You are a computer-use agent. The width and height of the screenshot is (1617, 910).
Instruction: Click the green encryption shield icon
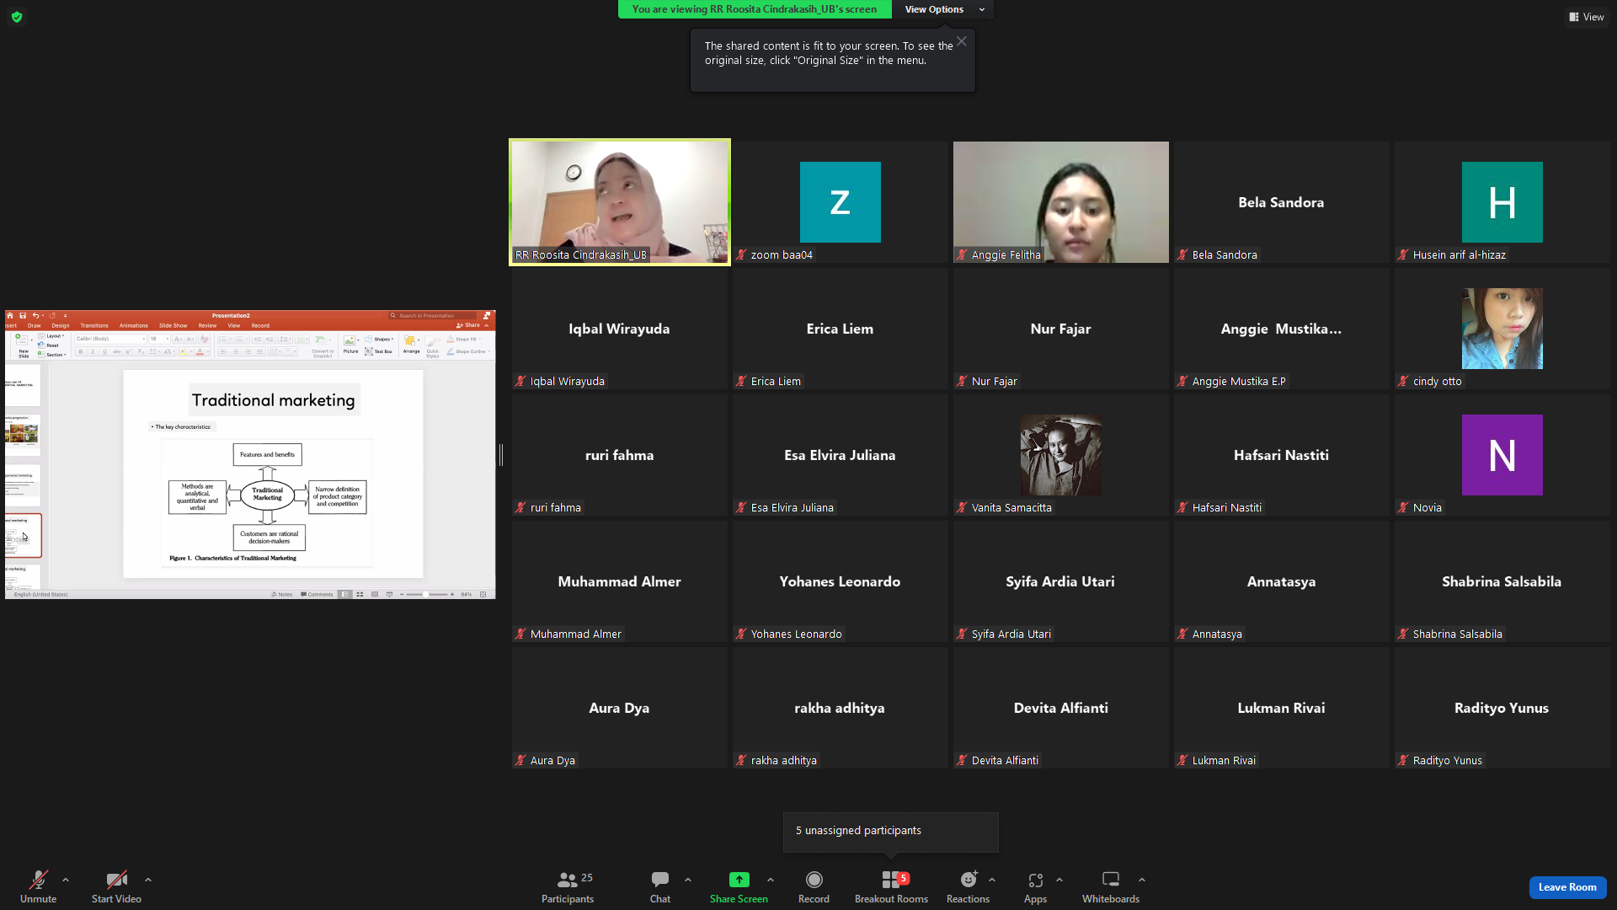click(17, 17)
